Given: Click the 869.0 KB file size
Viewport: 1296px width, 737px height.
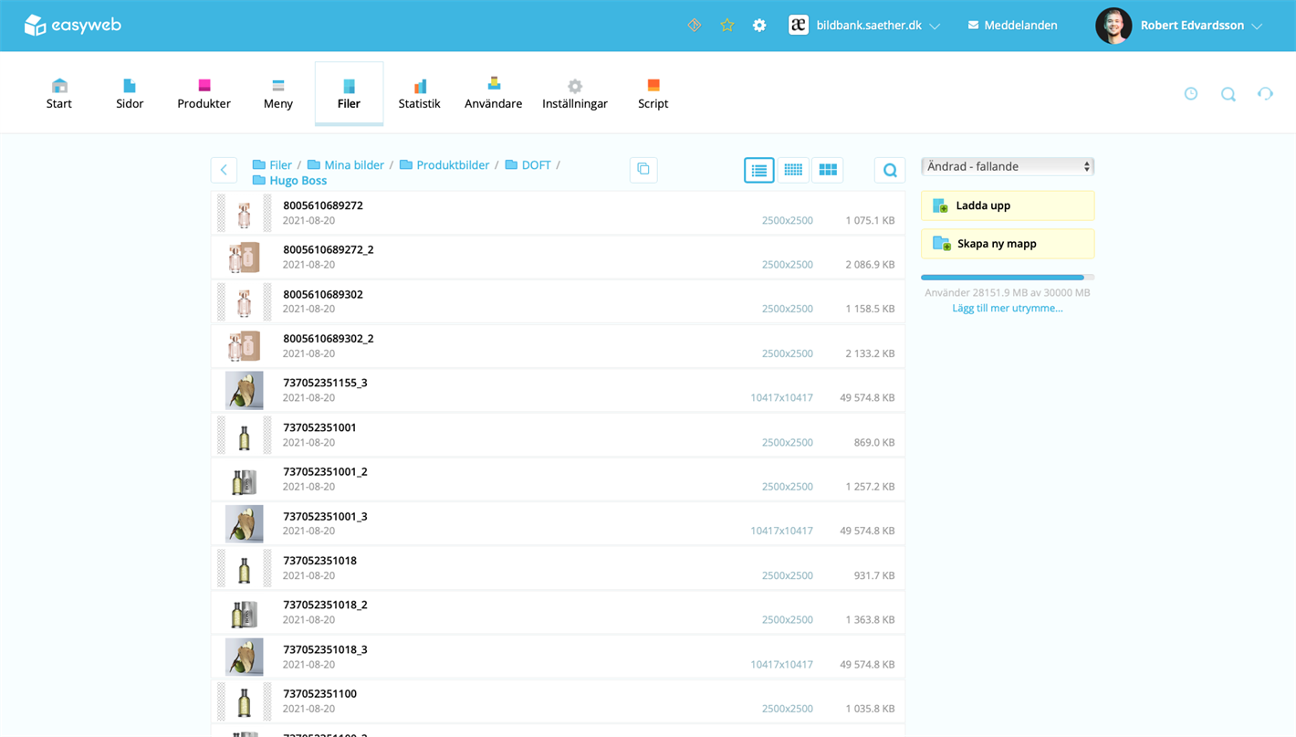Looking at the screenshot, I should coord(874,442).
